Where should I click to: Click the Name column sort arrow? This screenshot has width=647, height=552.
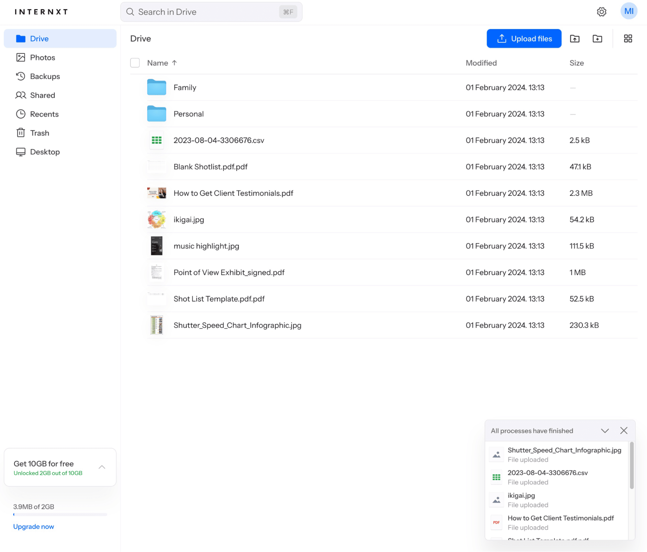[x=175, y=63]
